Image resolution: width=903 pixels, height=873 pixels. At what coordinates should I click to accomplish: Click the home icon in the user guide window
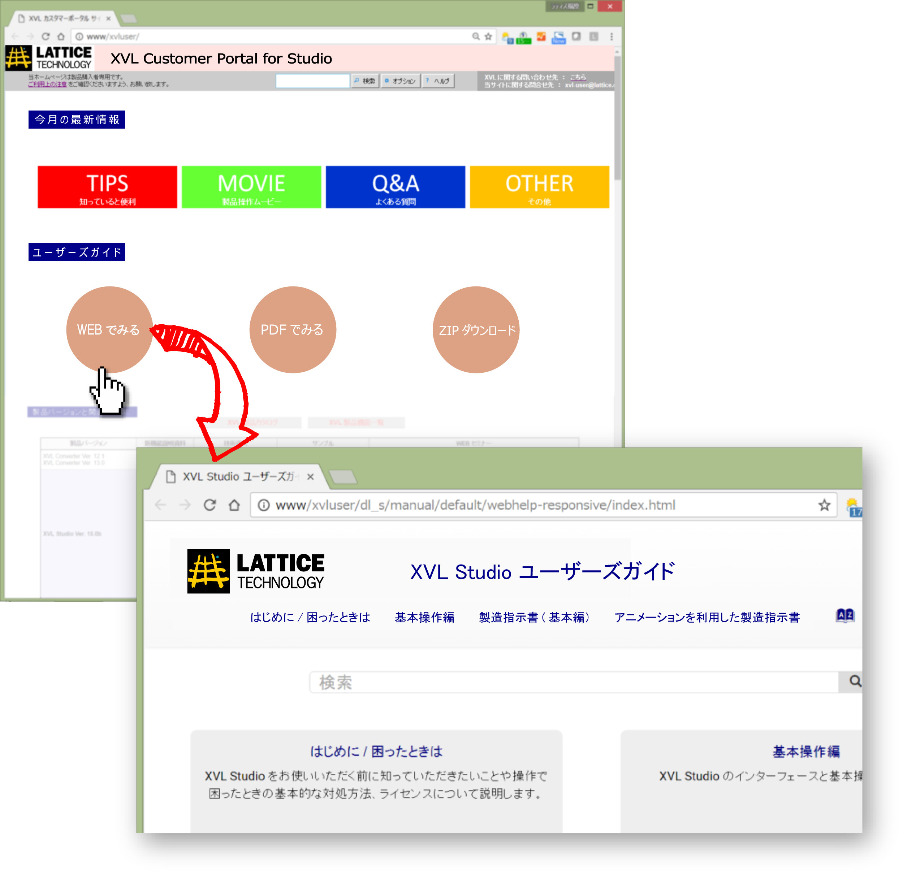(234, 505)
